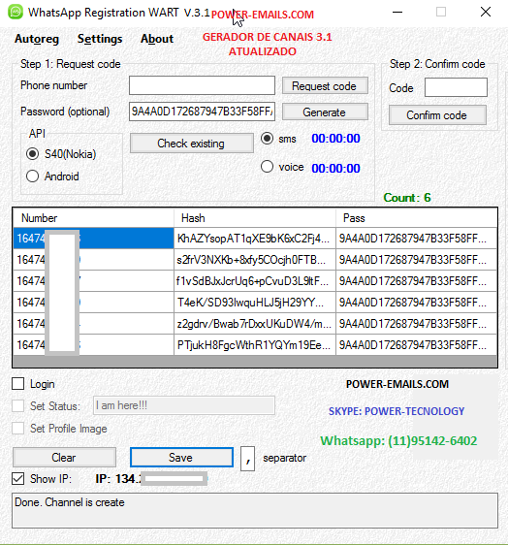Screen dimensions: 508x545
Task: Open the Settings menu
Action: tap(100, 39)
